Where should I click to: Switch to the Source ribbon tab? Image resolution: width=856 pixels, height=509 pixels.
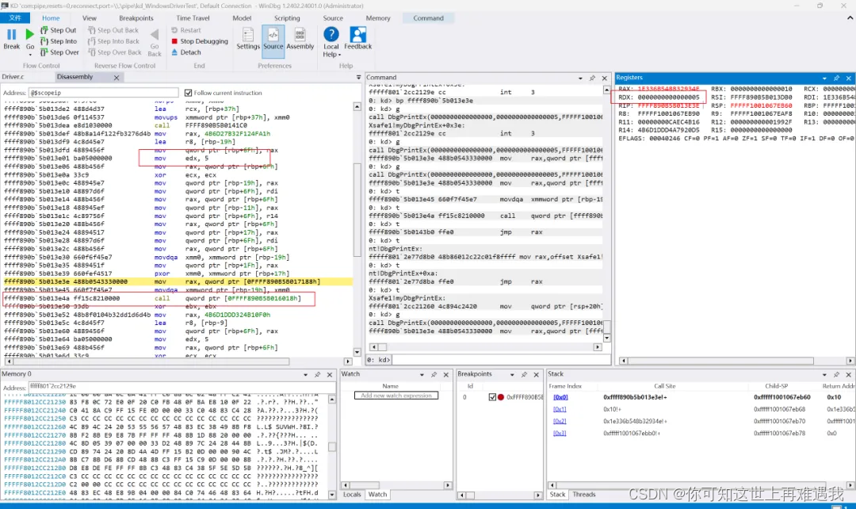(333, 18)
